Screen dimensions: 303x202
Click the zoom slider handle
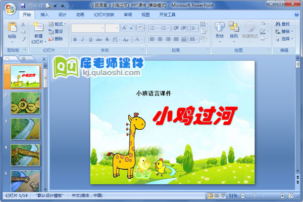(x=255, y=195)
